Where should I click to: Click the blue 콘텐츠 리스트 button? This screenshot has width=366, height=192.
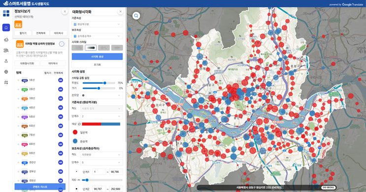pos(40,187)
